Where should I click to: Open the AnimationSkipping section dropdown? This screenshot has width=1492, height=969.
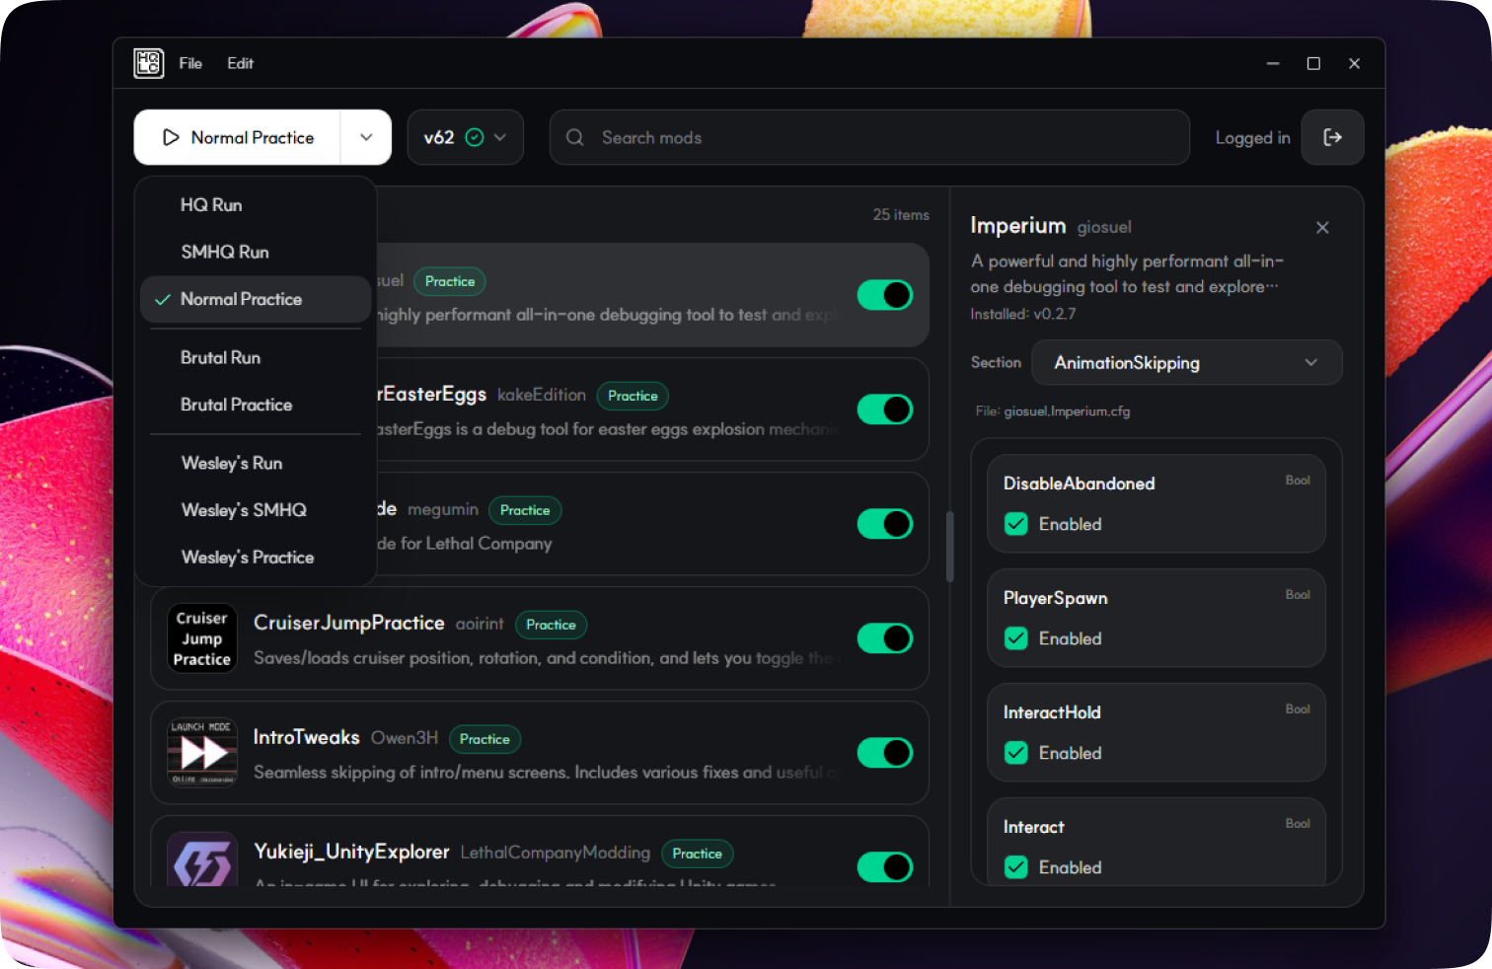point(1186,363)
